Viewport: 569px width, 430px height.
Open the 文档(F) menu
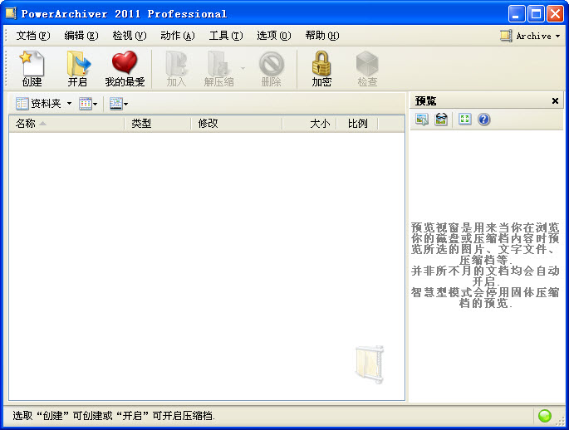32,36
